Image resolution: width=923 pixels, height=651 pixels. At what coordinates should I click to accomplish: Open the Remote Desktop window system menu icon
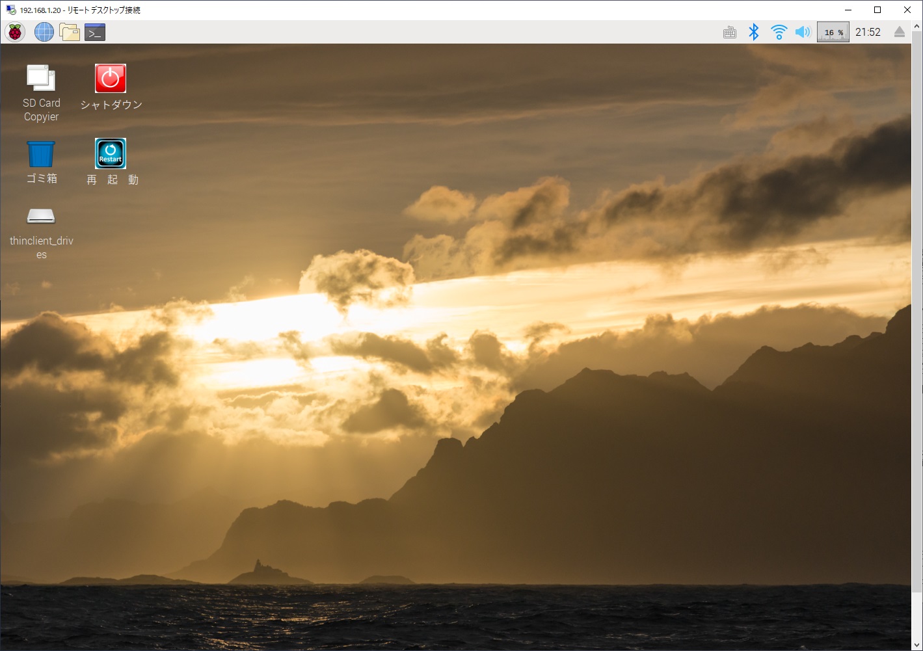tap(10, 10)
